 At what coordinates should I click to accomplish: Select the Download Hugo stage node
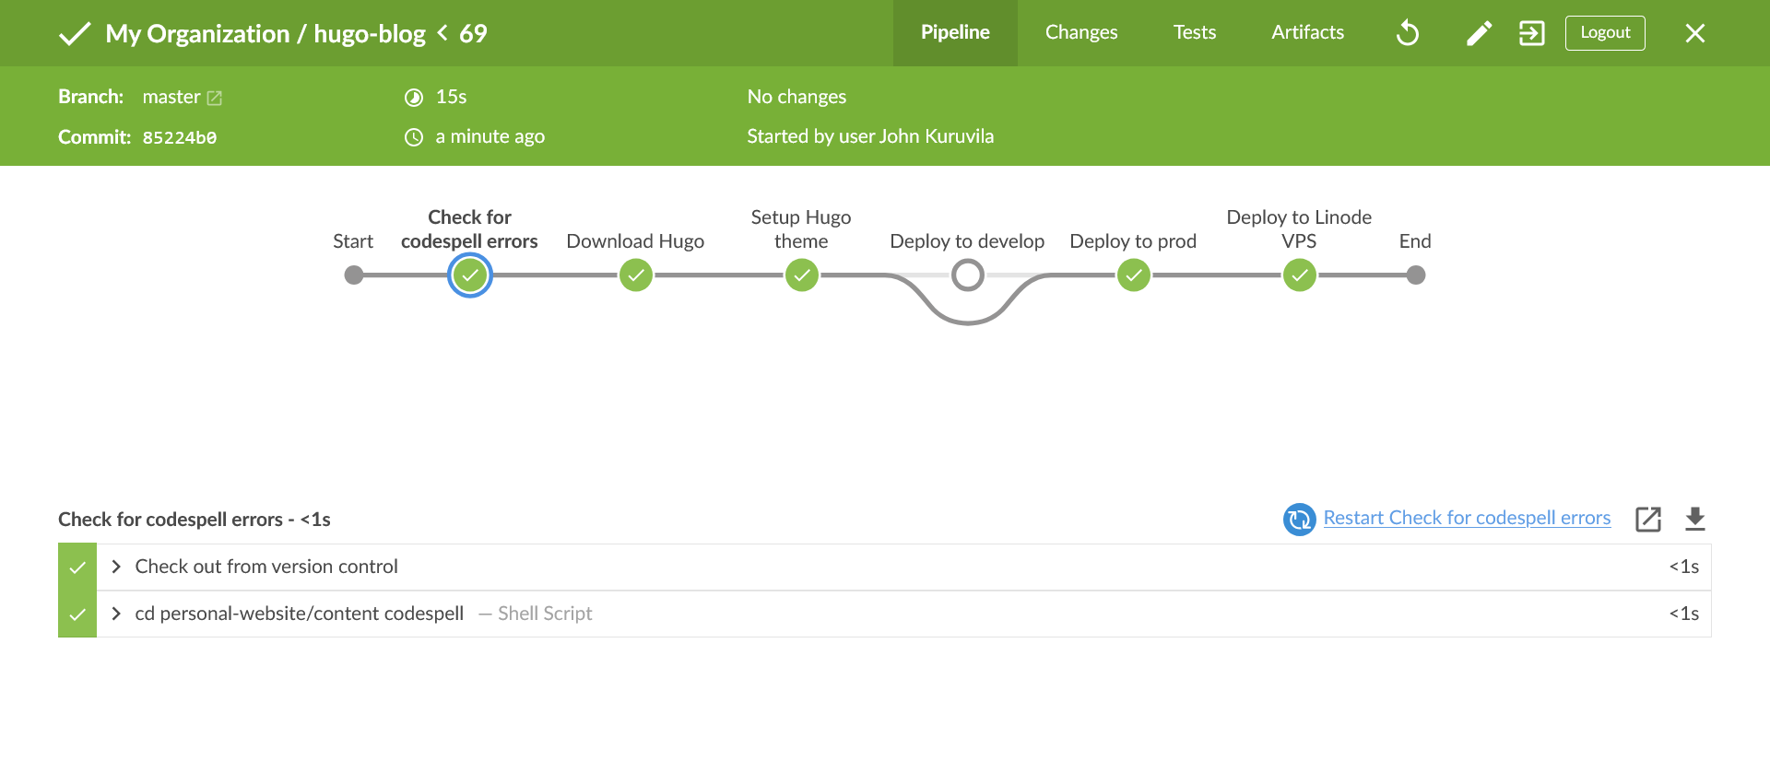(x=636, y=275)
